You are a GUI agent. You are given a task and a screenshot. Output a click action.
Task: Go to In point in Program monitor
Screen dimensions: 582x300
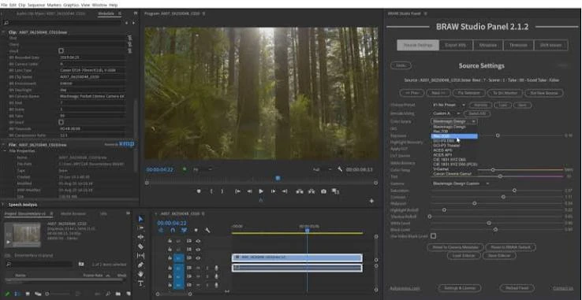click(x=237, y=191)
